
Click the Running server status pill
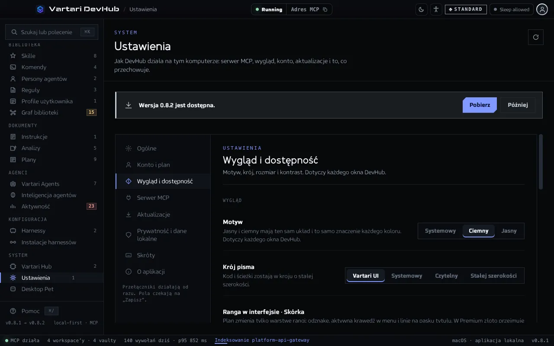coord(269,10)
